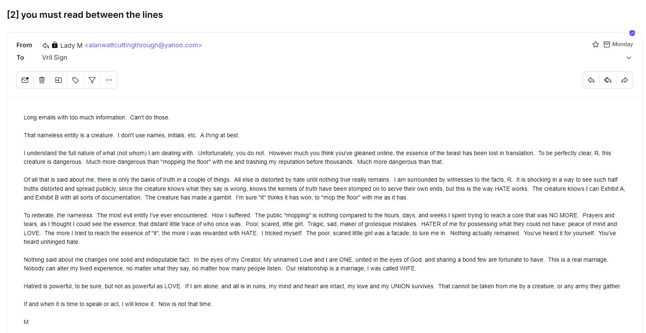Click the Monday date label

[x=622, y=44]
